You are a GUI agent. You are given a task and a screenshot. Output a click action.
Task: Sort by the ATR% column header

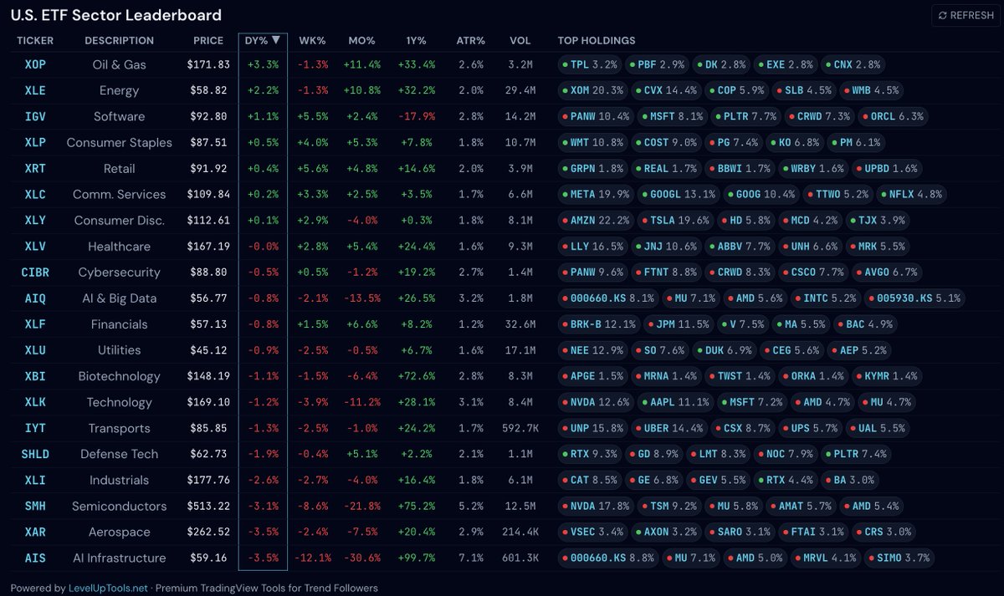click(x=470, y=40)
